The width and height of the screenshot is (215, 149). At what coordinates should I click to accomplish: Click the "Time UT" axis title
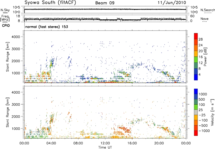(105, 147)
